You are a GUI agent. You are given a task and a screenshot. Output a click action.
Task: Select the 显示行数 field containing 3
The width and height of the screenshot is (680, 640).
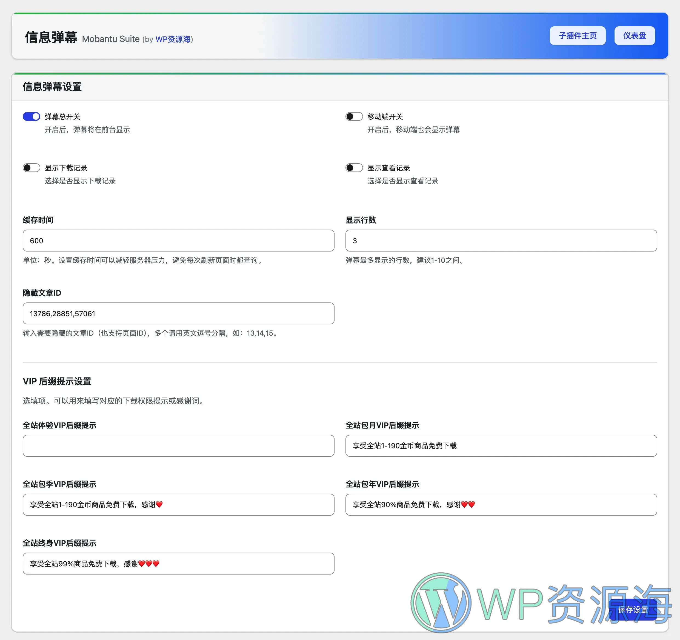pos(501,241)
